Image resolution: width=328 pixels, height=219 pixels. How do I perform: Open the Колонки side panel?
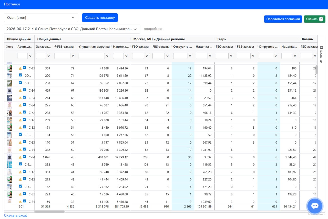click(321, 54)
